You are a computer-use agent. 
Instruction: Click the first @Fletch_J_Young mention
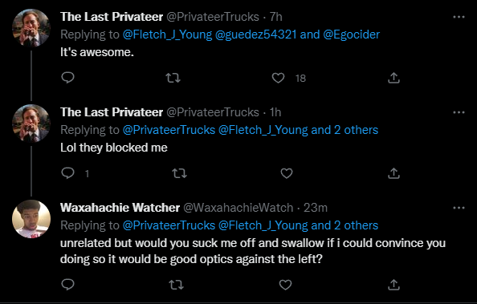tap(167, 34)
